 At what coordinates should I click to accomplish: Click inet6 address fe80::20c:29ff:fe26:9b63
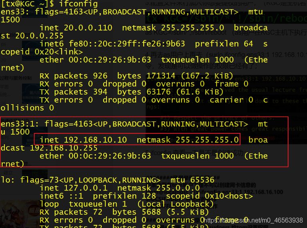point(126,44)
